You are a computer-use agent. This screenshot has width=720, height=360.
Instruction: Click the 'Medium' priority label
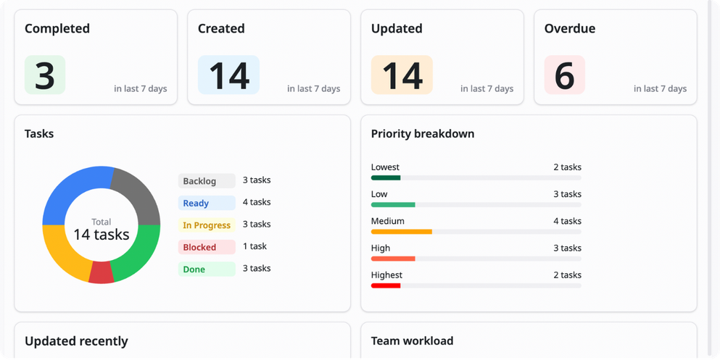pos(387,222)
